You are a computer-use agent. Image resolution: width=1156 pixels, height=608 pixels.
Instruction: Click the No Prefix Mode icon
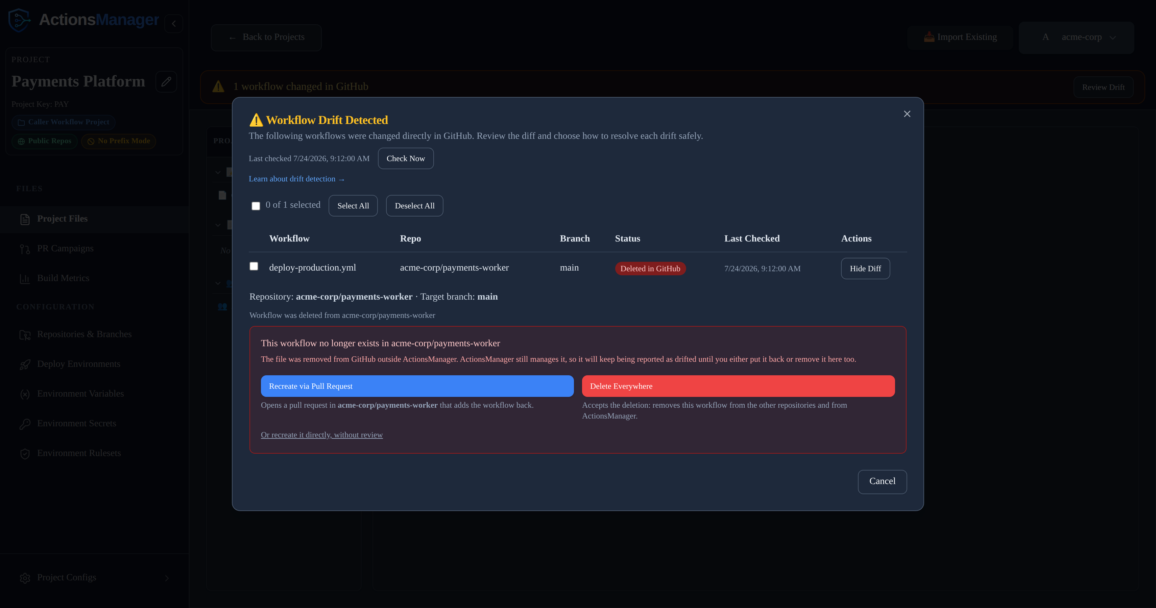91,141
